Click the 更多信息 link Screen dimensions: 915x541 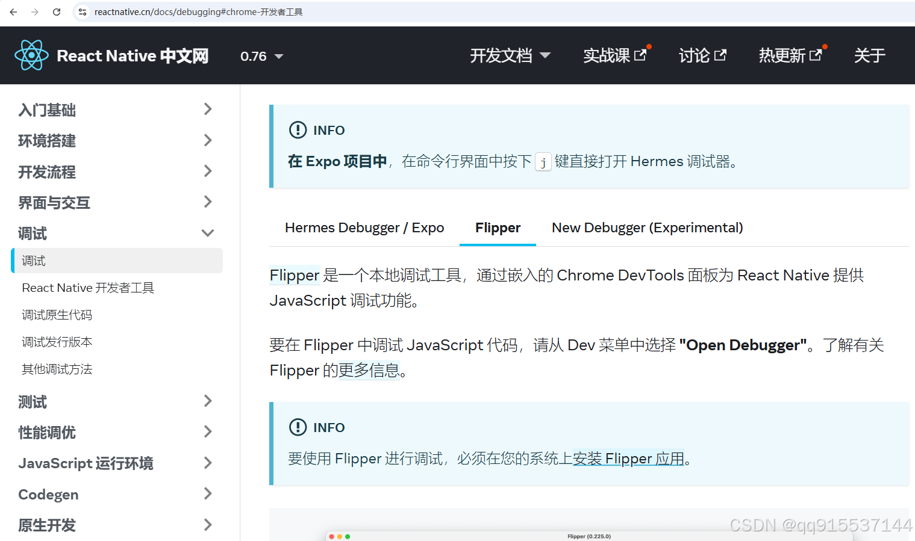pyautogui.click(x=369, y=370)
